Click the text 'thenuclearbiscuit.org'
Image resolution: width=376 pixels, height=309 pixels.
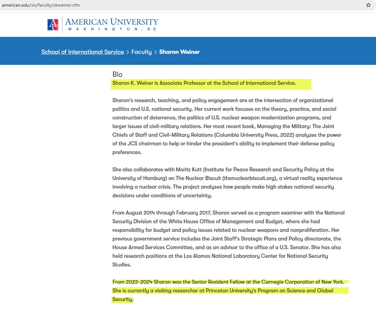250,178
